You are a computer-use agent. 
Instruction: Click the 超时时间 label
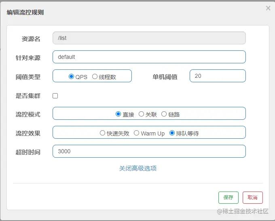[x=28, y=152]
